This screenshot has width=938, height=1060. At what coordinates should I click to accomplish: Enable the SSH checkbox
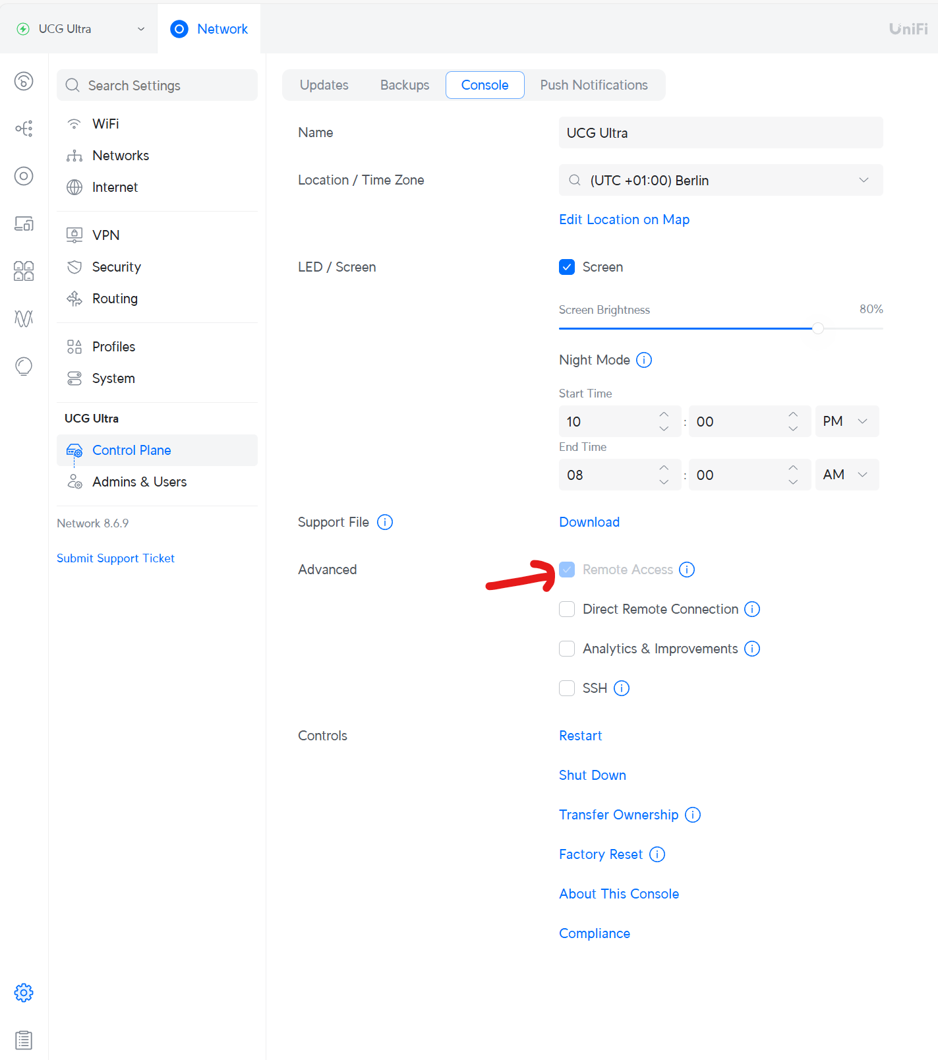coord(567,688)
